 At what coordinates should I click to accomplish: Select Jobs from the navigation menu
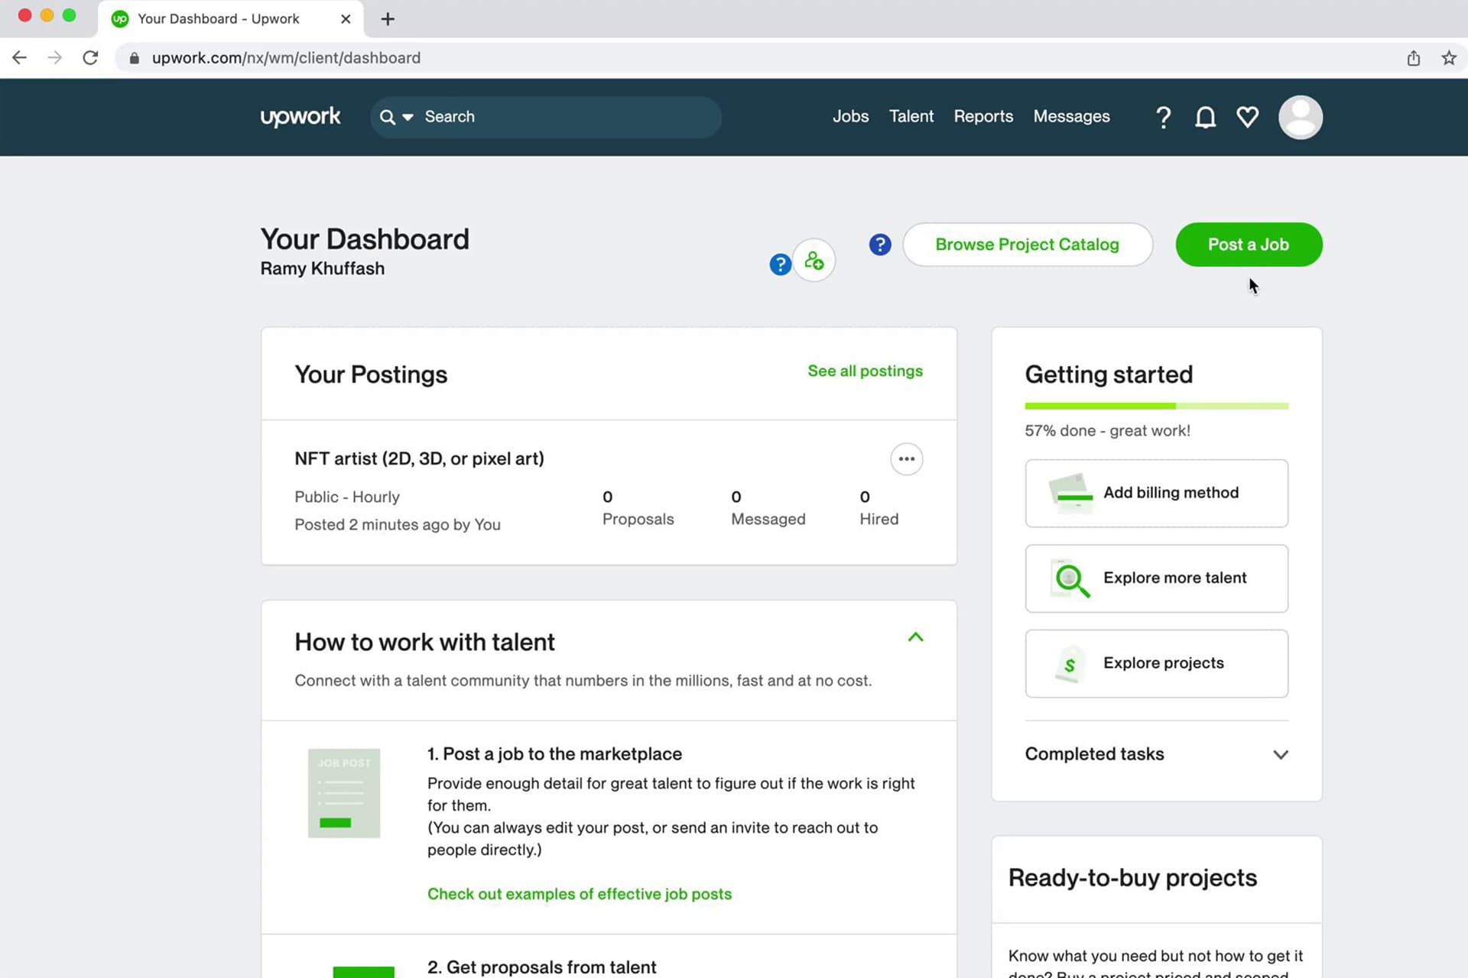(849, 117)
